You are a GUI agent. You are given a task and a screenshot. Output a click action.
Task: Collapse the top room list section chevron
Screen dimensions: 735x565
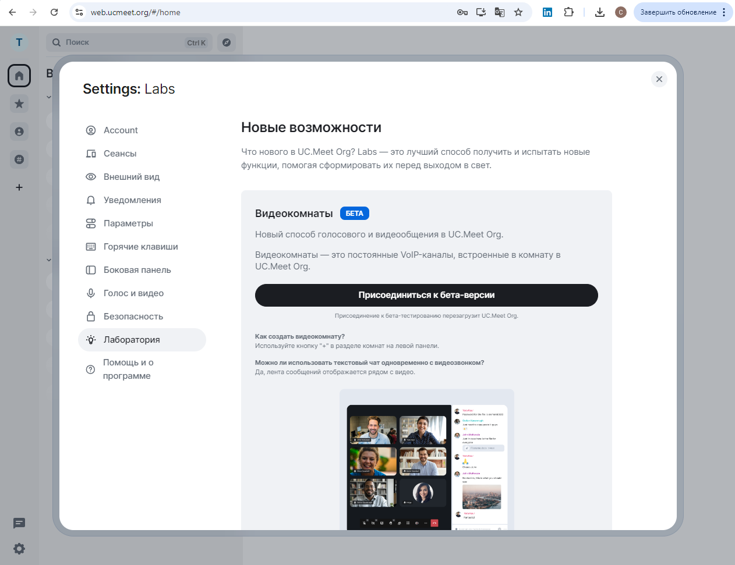tap(49, 97)
